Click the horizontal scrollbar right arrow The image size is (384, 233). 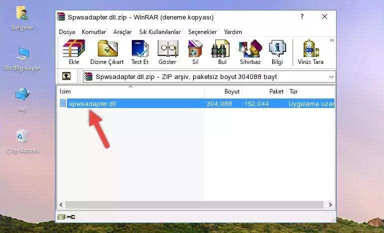(x=331, y=204)
